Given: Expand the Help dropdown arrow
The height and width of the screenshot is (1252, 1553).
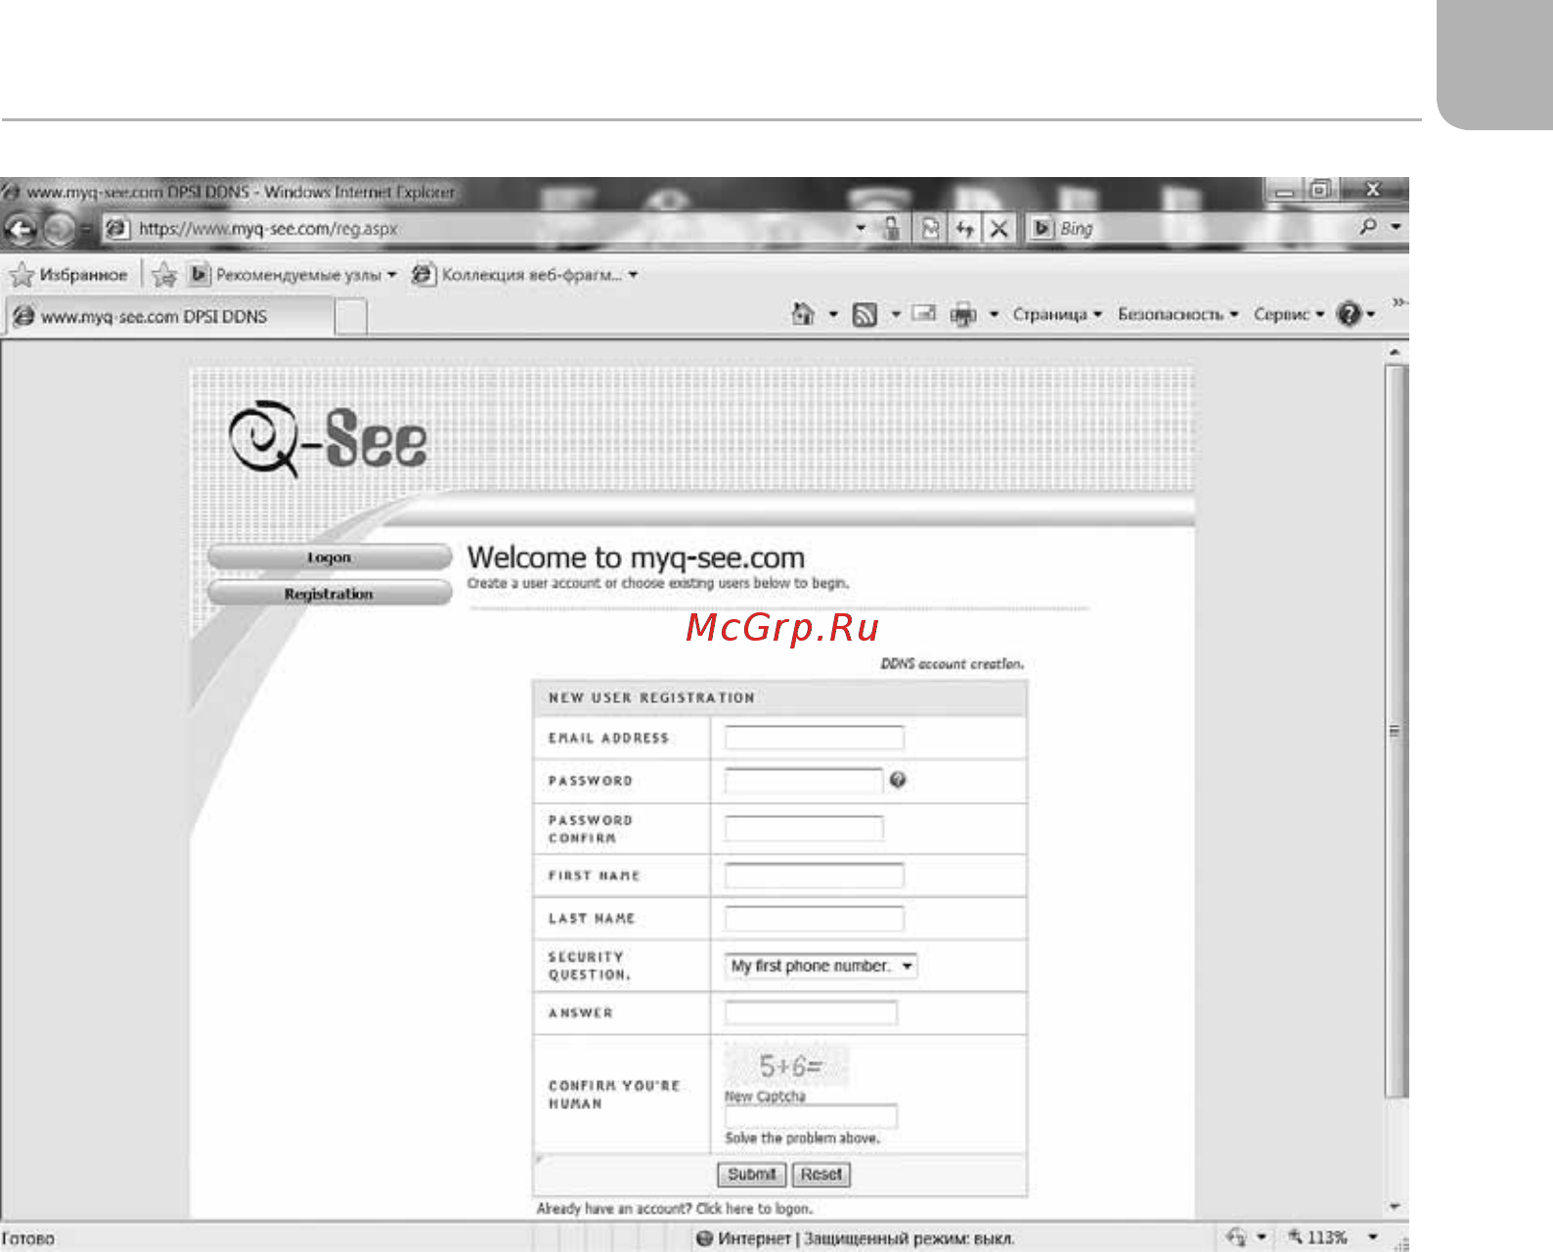Looking at the screenshot, I should (1370, 314).
